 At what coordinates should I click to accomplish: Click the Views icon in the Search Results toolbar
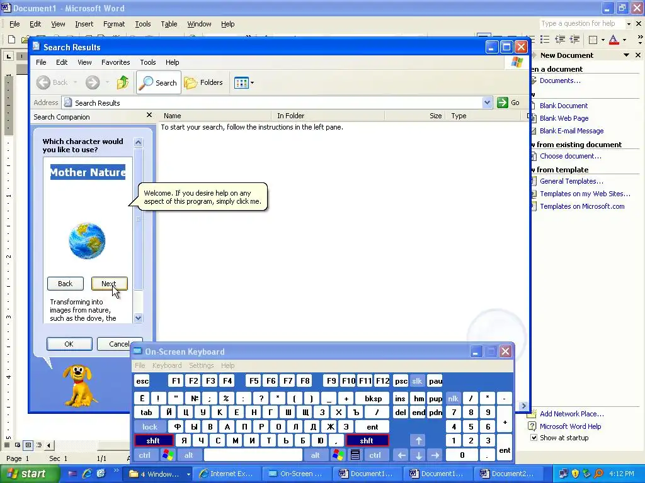241,82
